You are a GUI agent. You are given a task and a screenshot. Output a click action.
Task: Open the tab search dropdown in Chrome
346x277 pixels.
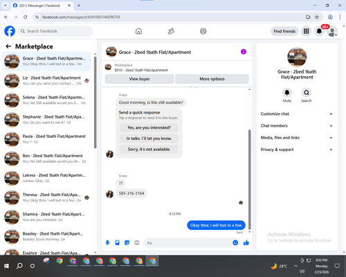click(6, 6)
